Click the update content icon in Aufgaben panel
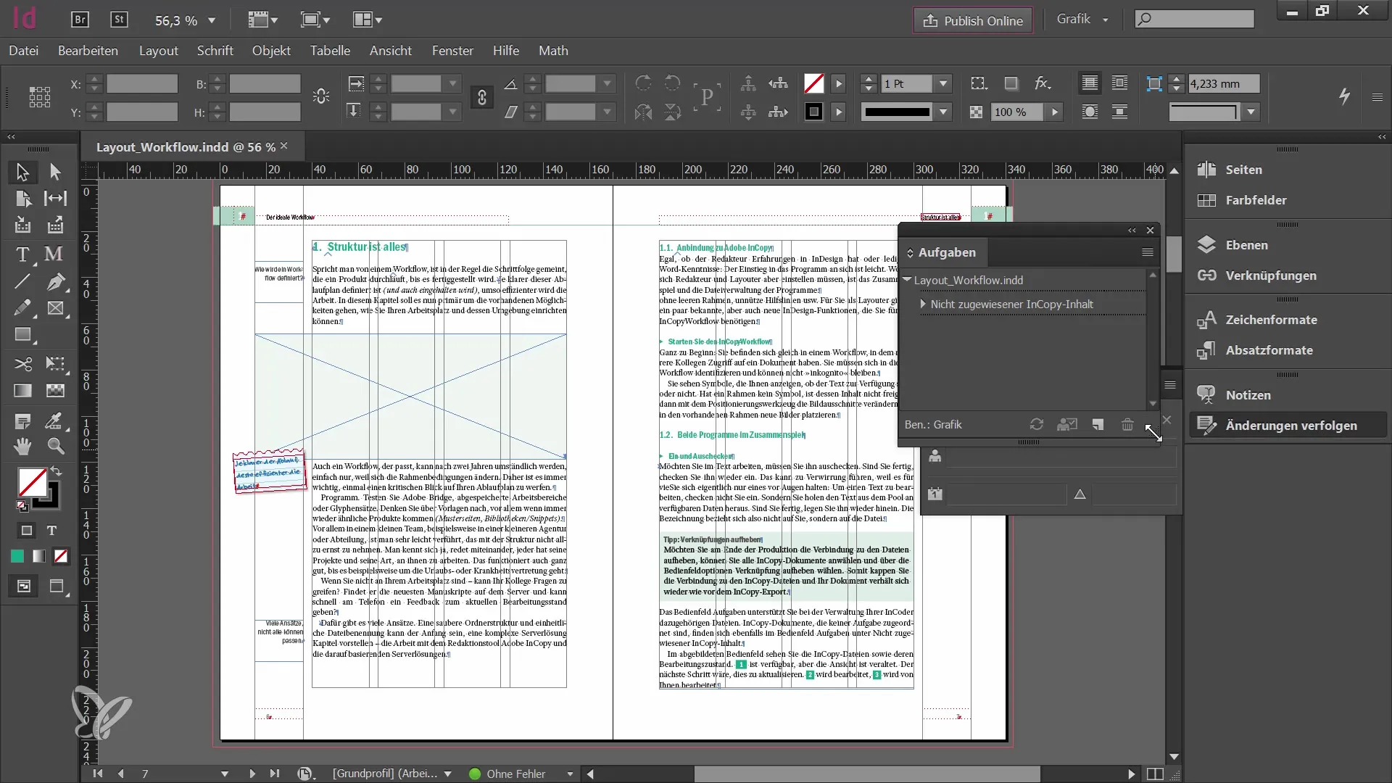The height and width of the screenshot is (783, 1392). coord(1037,424)
